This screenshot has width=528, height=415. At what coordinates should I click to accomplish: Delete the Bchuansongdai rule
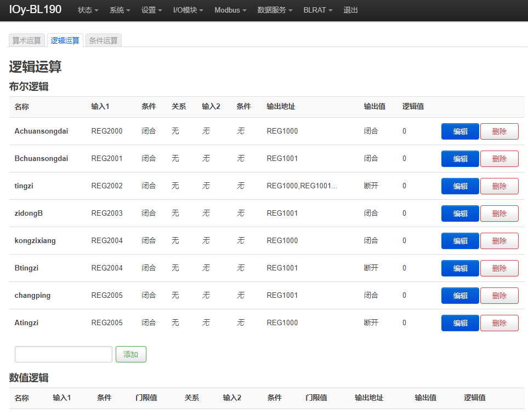[499, 159]
